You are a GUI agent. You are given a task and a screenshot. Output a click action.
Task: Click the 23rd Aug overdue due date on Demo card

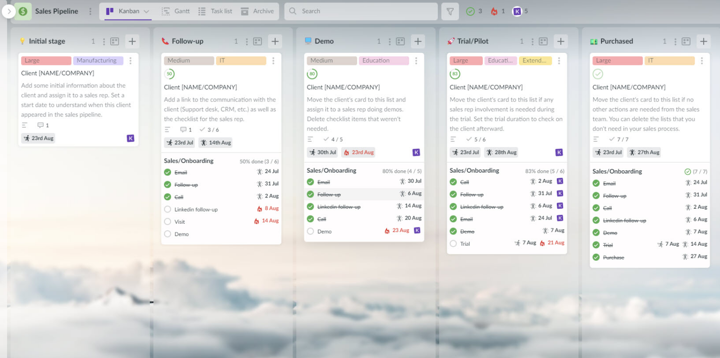point(359,152)
